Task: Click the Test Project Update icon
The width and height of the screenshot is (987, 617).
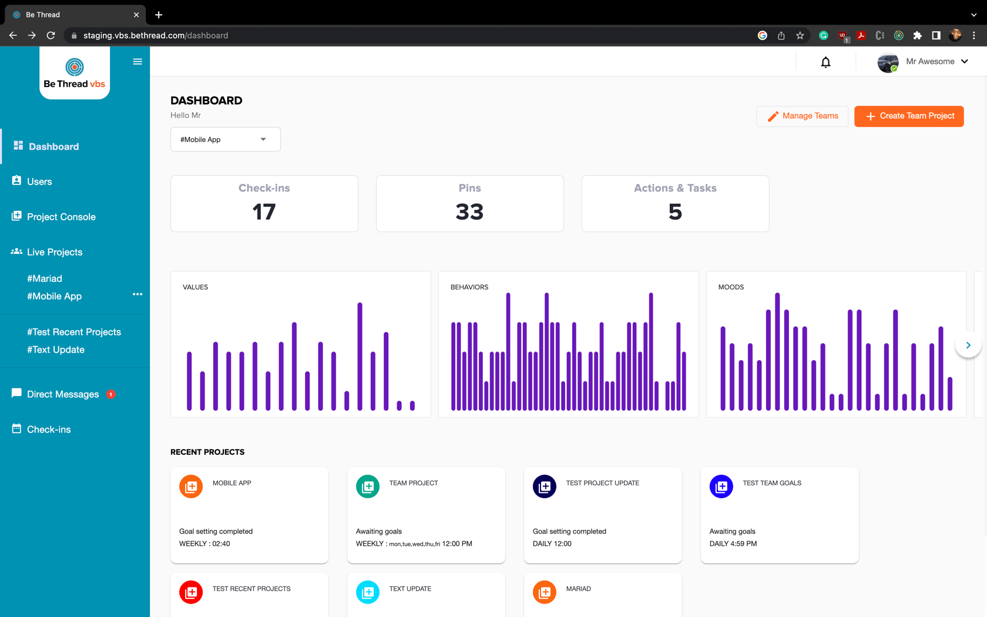Action: coord(544,487)
